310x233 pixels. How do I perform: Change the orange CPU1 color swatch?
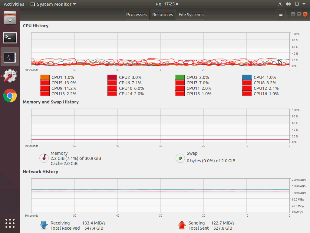[45, 77]
